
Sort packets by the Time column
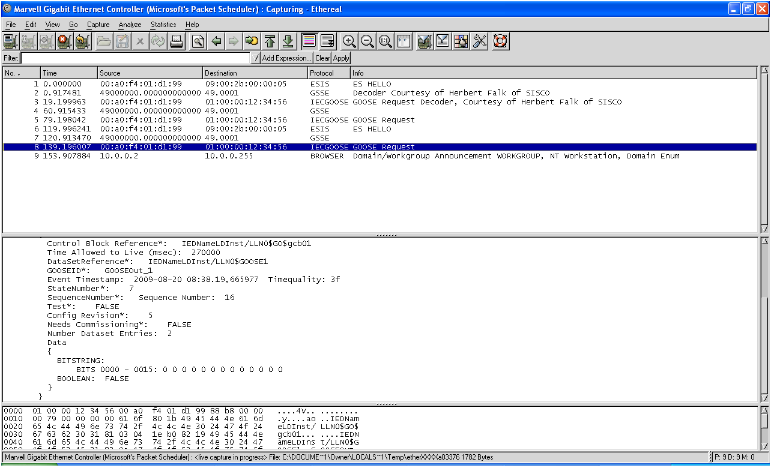(68, 73)
